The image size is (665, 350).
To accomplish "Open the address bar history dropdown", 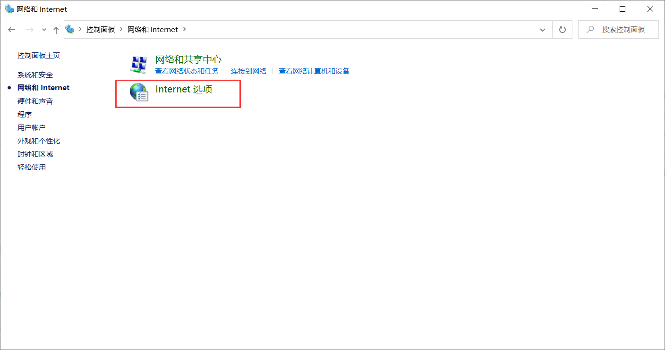I will pyautogui.click(x=542, y=30).
